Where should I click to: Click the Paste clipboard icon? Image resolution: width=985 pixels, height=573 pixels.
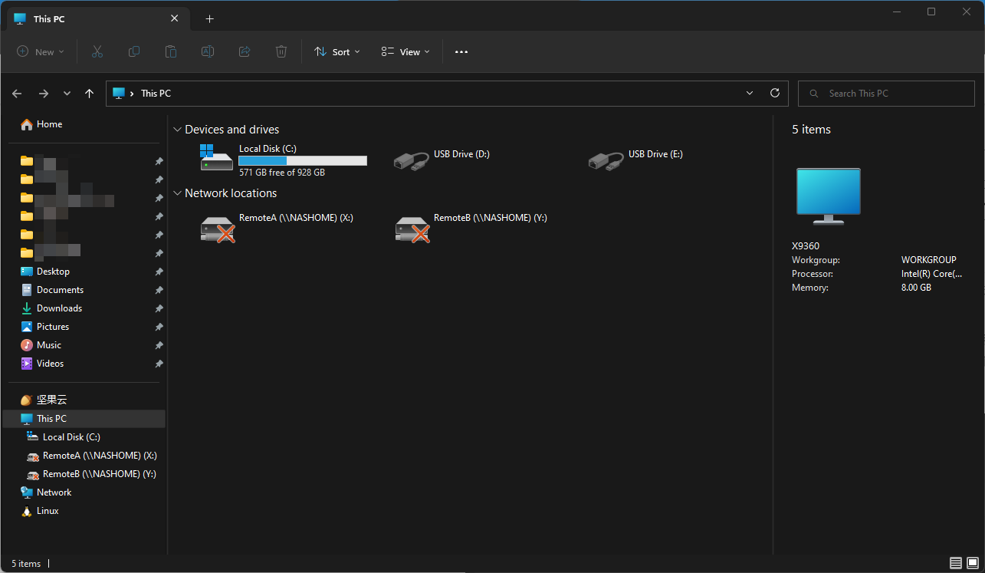[x=171, y=51]
